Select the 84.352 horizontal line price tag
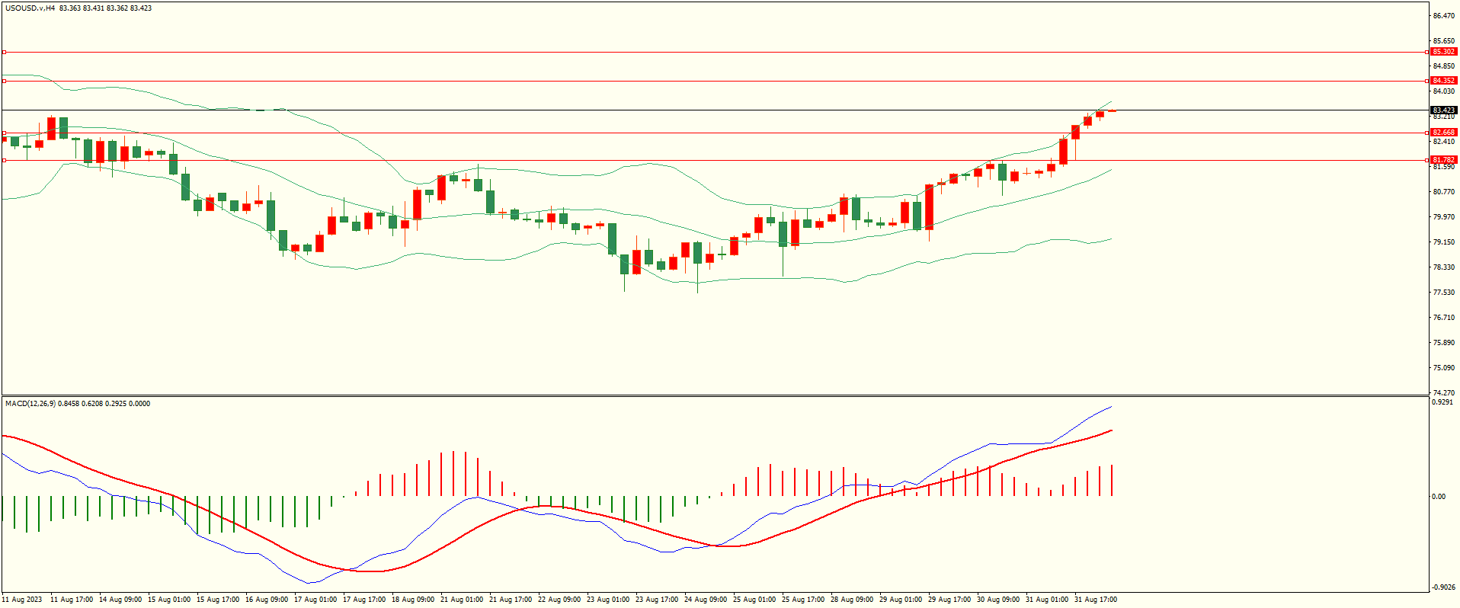Viewport: 1460px width, 608px height. [x=1443, y=81]
